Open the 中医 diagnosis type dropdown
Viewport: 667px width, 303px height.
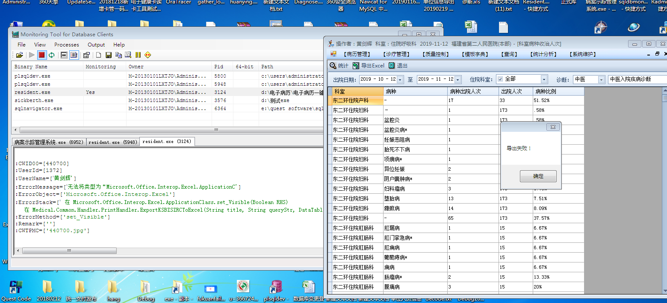click(601, 79)
